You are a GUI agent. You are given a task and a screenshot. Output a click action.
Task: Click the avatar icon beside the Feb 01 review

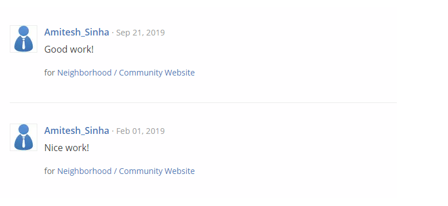[24, 137]
